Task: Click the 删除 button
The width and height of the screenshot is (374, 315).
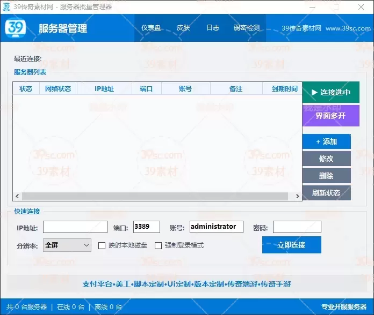Action: coord(327,176)
